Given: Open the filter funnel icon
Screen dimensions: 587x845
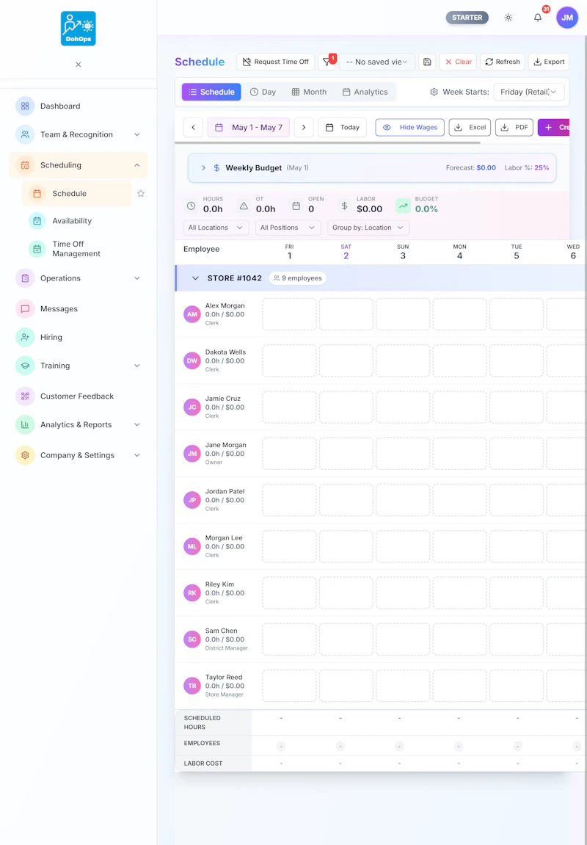Looking at the screenshot, I should coord(327,62).
